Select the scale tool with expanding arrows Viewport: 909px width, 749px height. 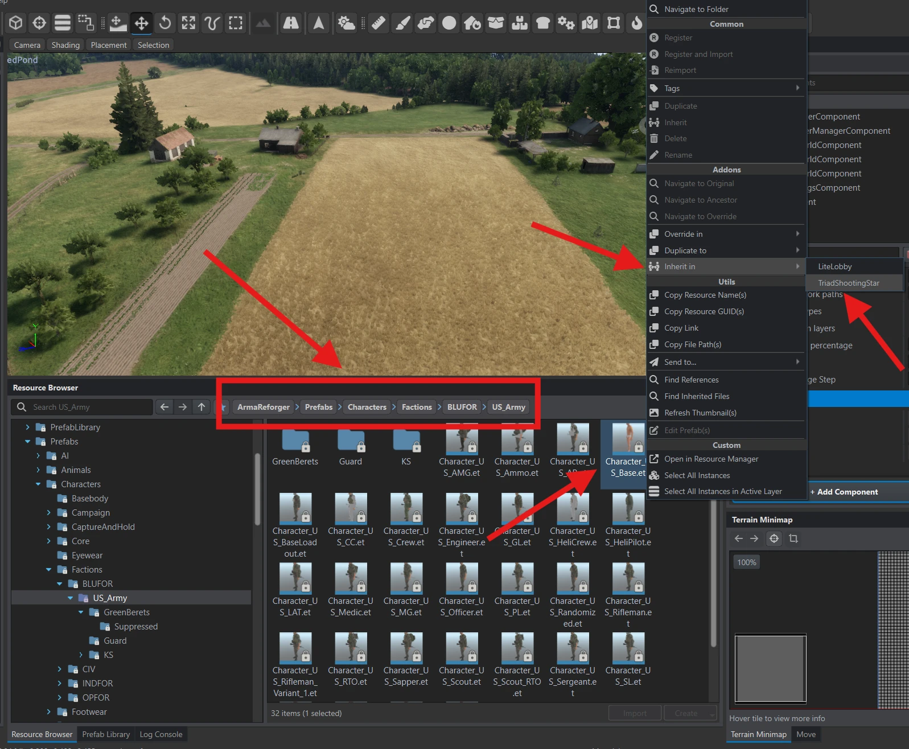[x=188, y=23]
